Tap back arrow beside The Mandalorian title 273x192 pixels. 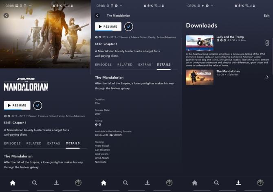(97, 15)
